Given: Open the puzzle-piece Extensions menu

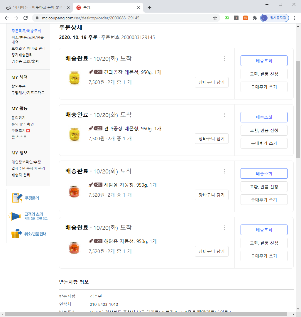Looking at the screenshot, I should click(255, 18).
